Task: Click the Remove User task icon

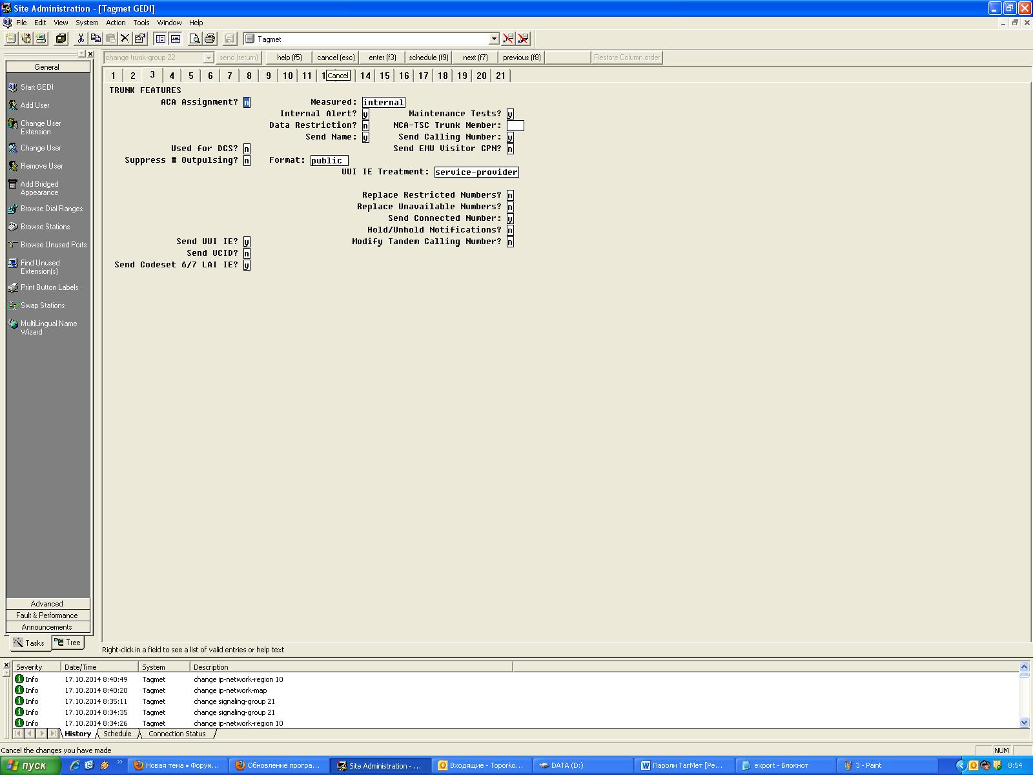Action: coord(12,166)
